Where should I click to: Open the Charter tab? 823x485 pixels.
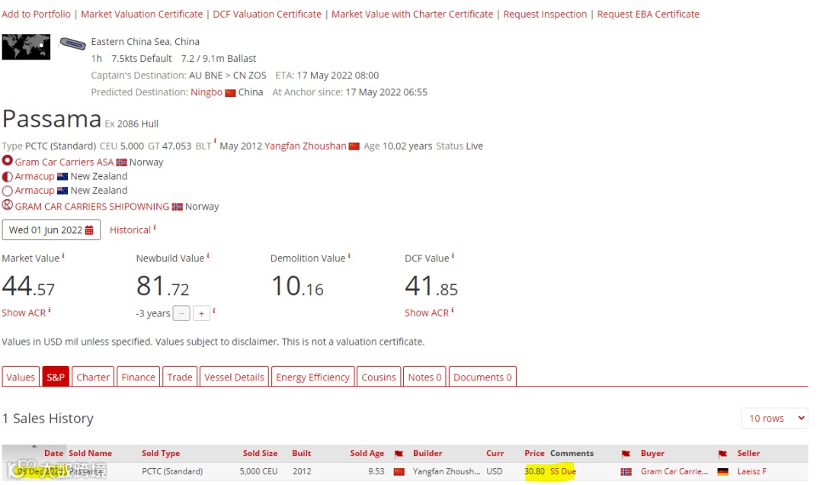tap(93, 377)
